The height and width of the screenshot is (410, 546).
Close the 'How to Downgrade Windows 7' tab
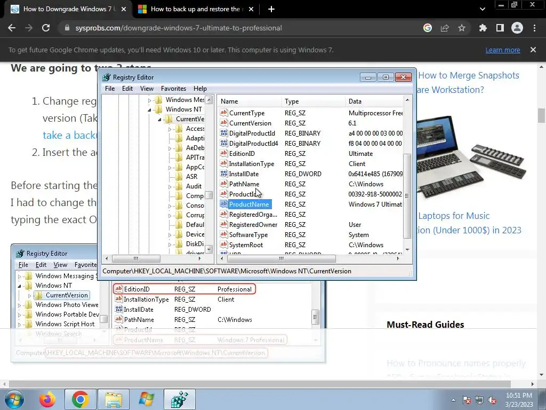coord(124,10)
